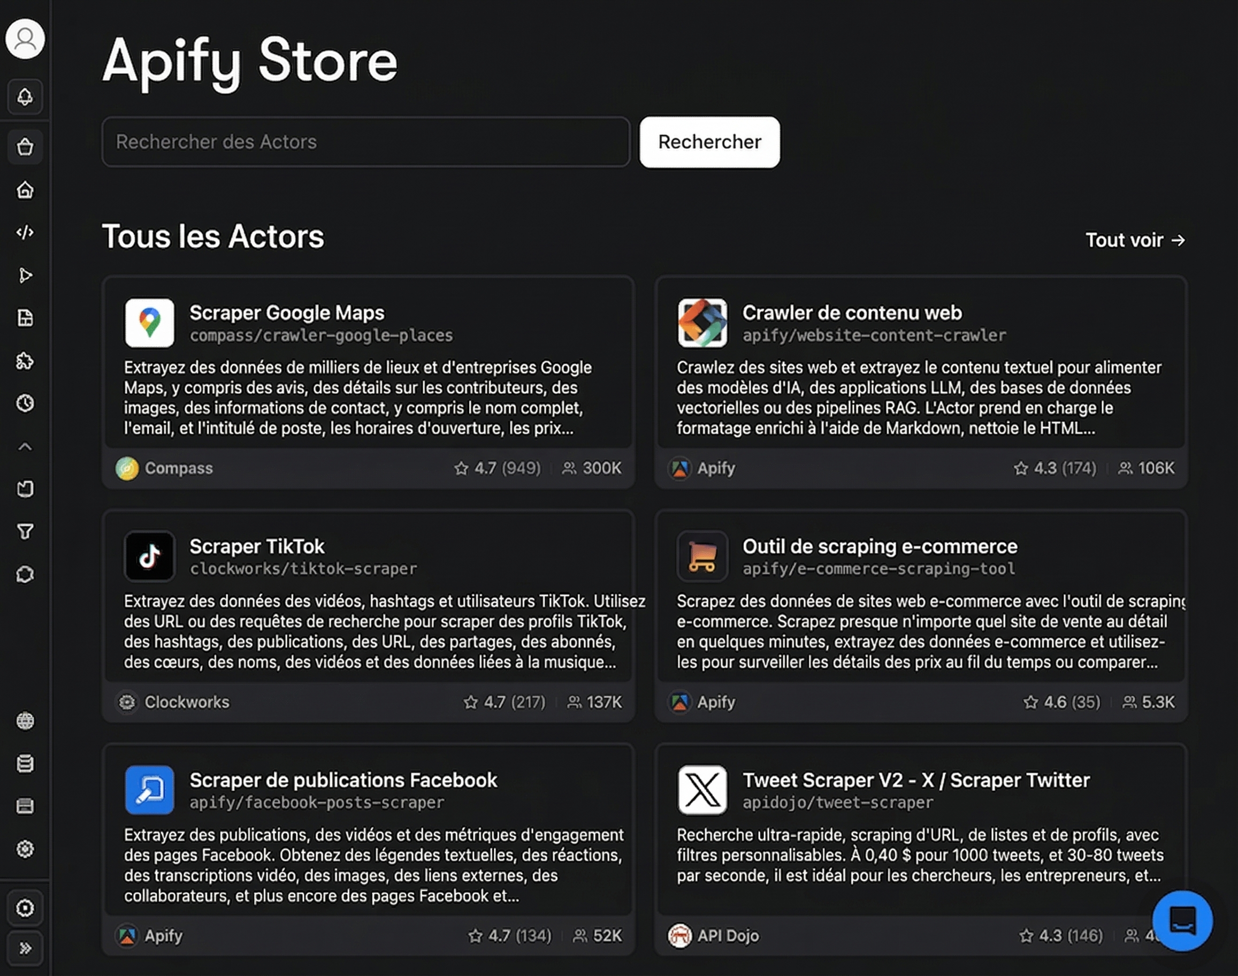Open Billing via the credit card icon
This screenshot has height=976, width=1238.
[x=25, y=807]
